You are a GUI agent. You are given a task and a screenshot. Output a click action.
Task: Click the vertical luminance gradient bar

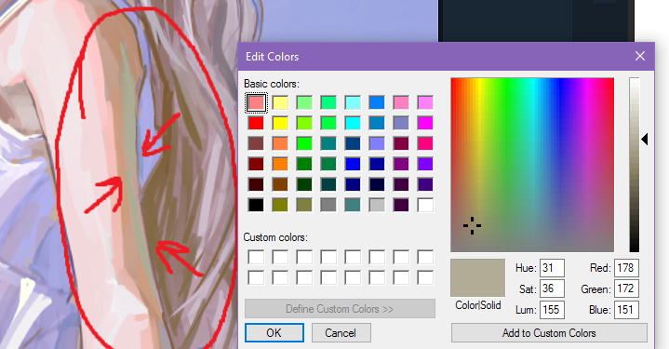click(x=635, y=165)
